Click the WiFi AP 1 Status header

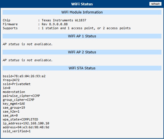coord(82,36)
